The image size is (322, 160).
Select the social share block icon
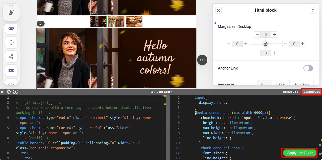coord(11,57)
